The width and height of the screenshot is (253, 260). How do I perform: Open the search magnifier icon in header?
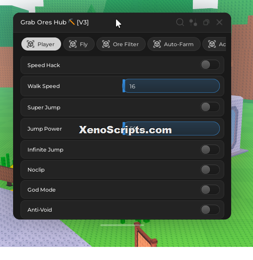point(180,22)
